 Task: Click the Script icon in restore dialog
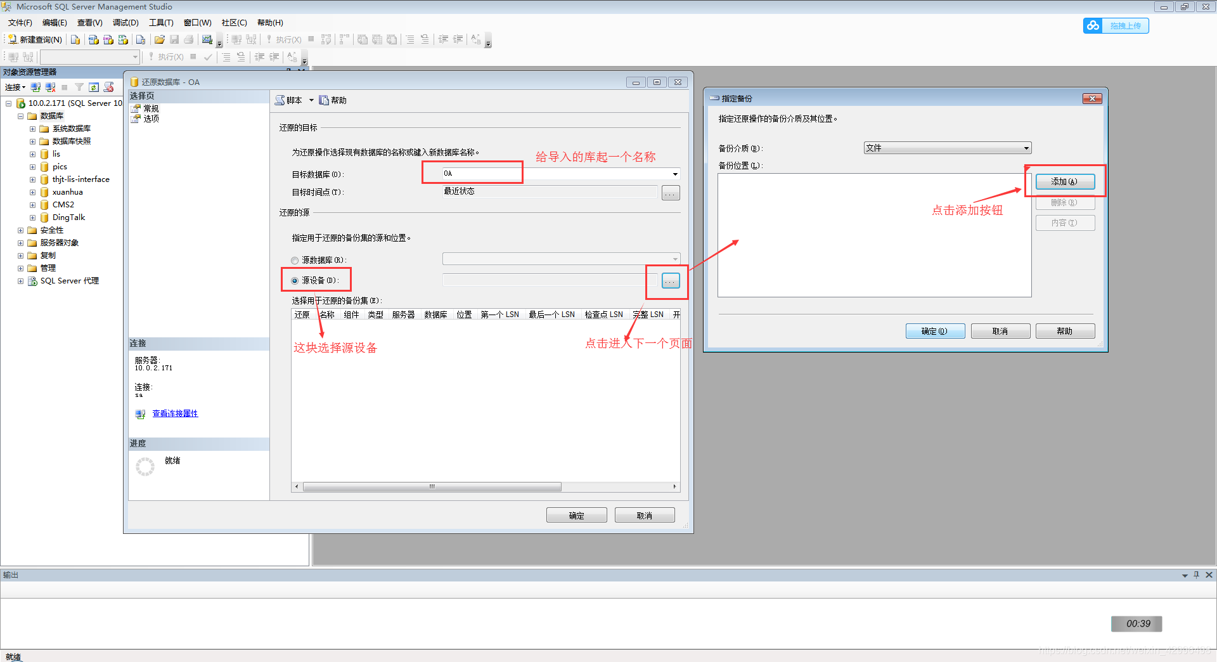(280, 100)
